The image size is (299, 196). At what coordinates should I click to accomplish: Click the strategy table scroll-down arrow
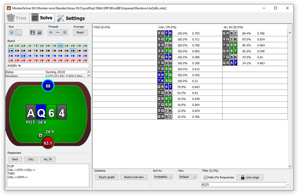290,166
